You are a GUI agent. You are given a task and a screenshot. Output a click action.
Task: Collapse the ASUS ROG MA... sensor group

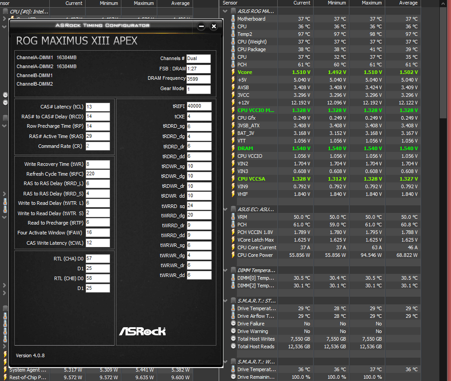point(225,11)
